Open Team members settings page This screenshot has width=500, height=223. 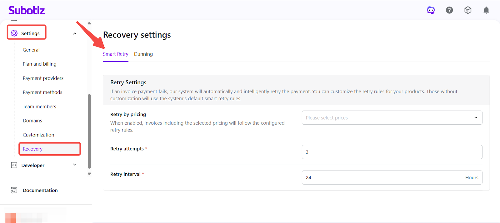point(39,107)
